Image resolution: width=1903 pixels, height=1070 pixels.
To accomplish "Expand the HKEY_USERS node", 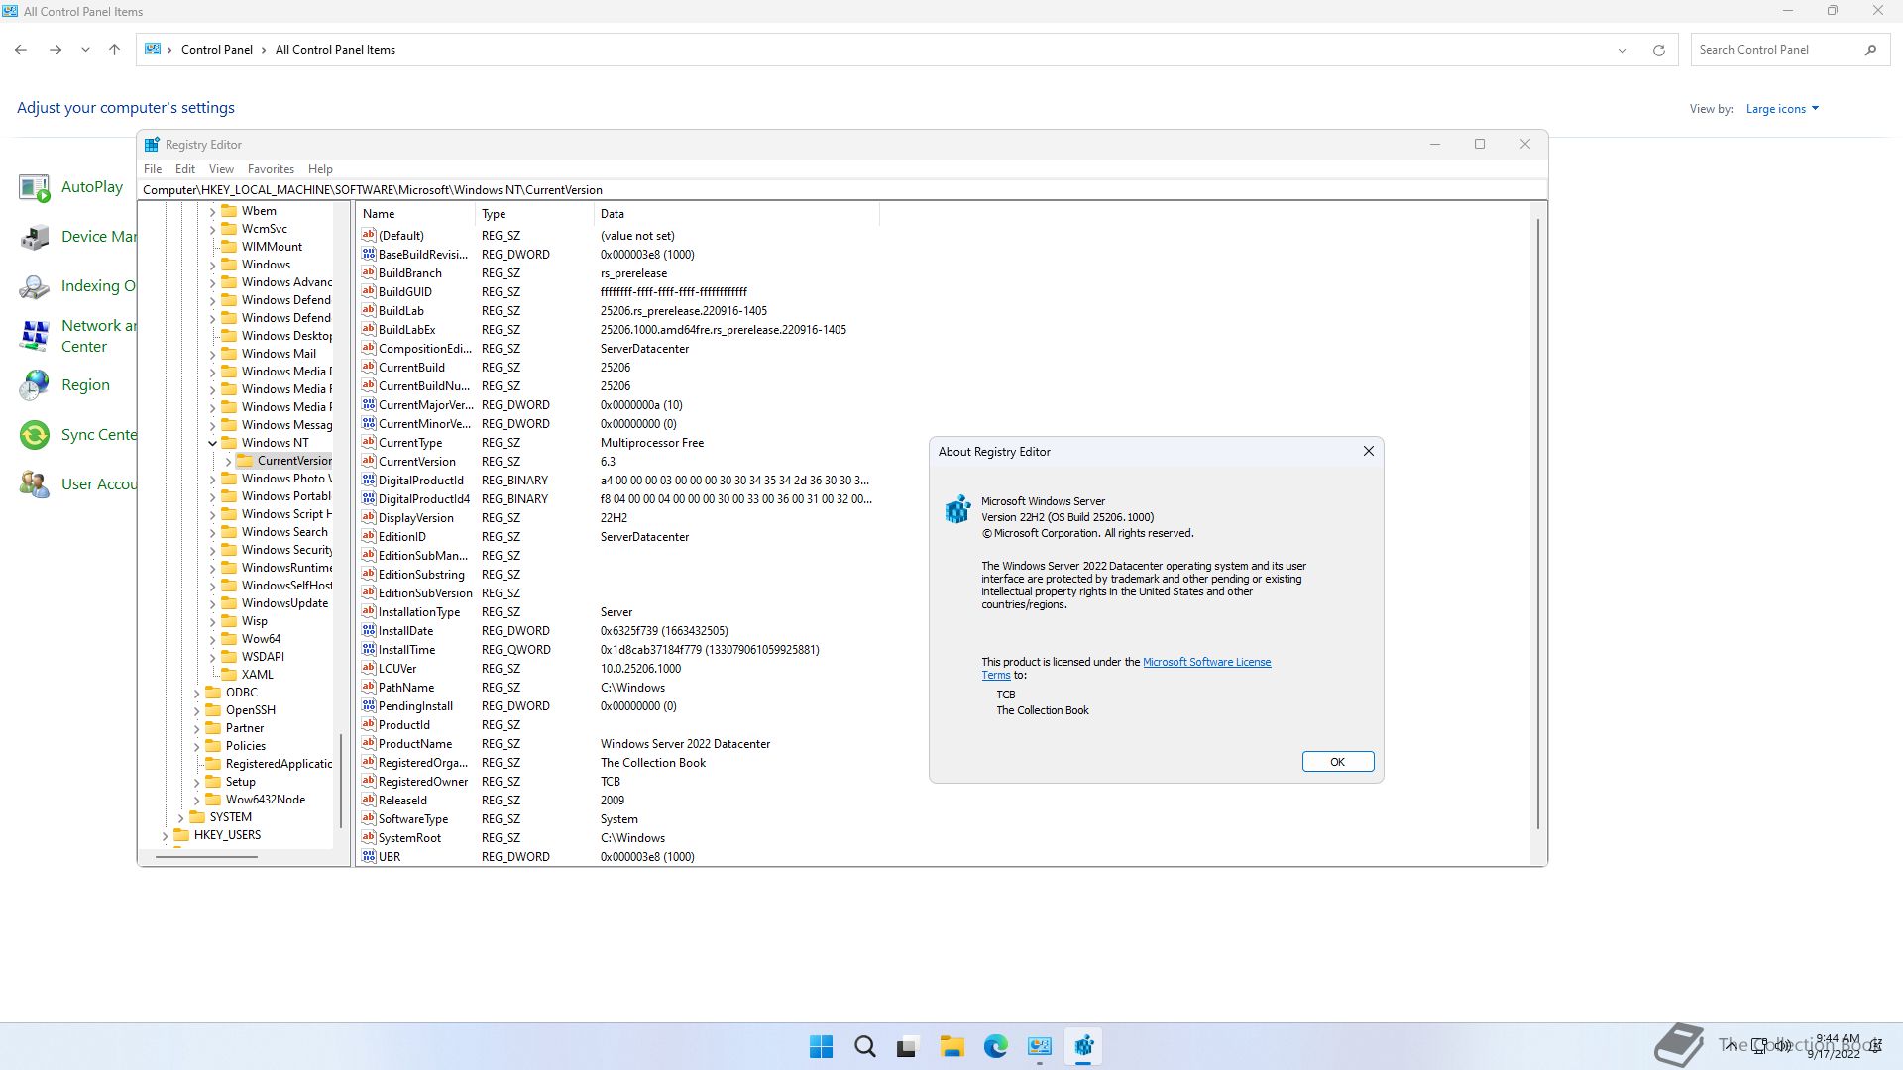I will point(165,835).
